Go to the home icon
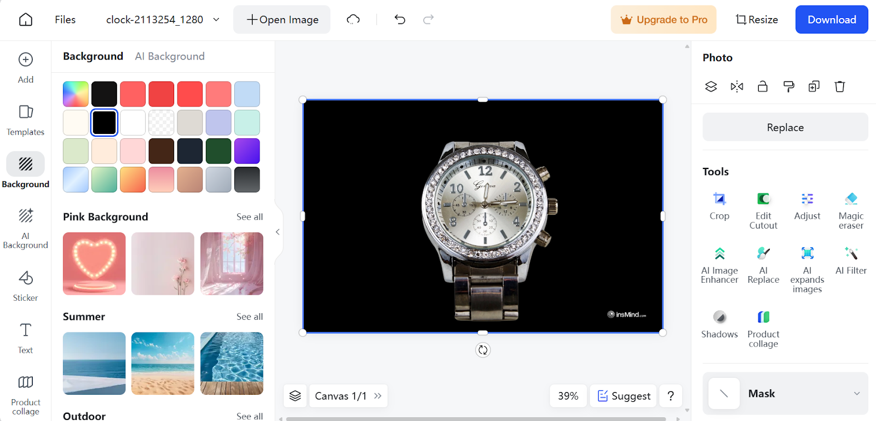This screenshot has height=421, width=876. coord(26,20)
